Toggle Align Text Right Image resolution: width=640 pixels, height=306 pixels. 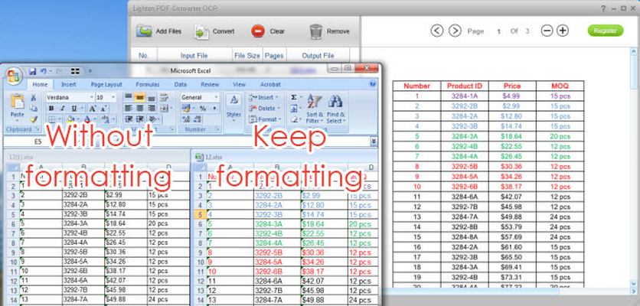click(152, 109)
